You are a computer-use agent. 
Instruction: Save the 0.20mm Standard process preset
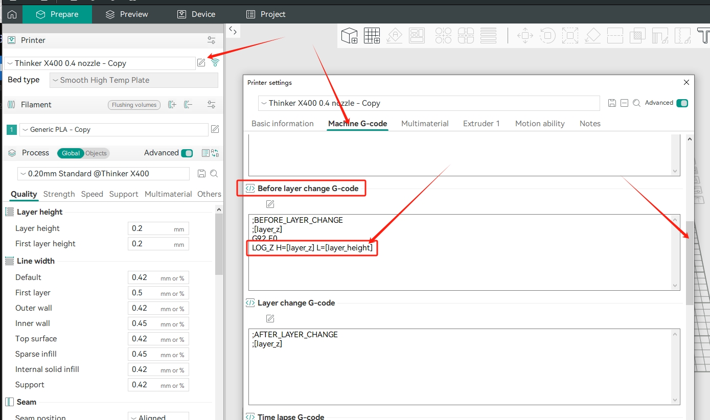(201, 173)
